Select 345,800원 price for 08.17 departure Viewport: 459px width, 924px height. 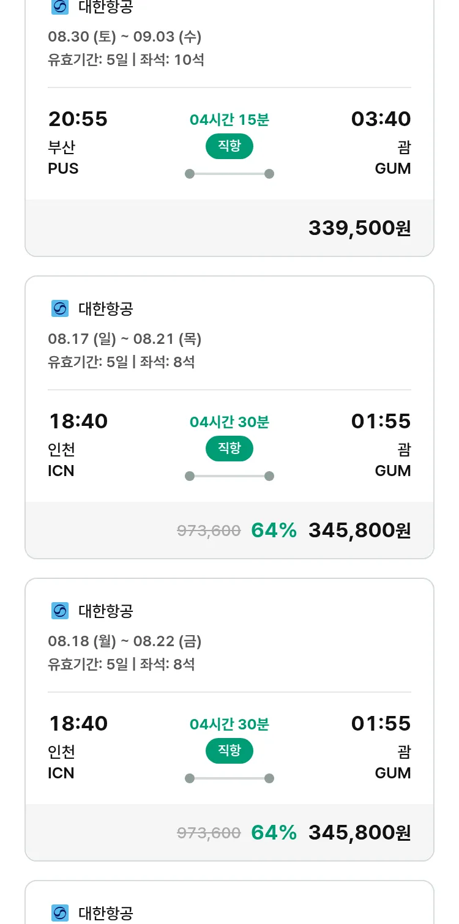[x=359, y=531]
